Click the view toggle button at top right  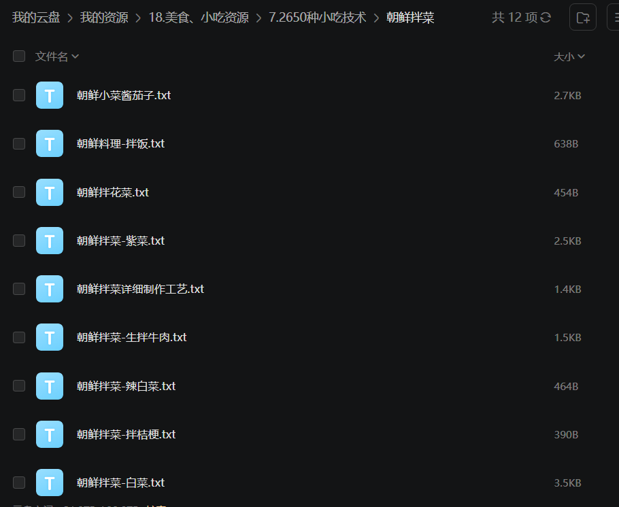coord(613,18)
